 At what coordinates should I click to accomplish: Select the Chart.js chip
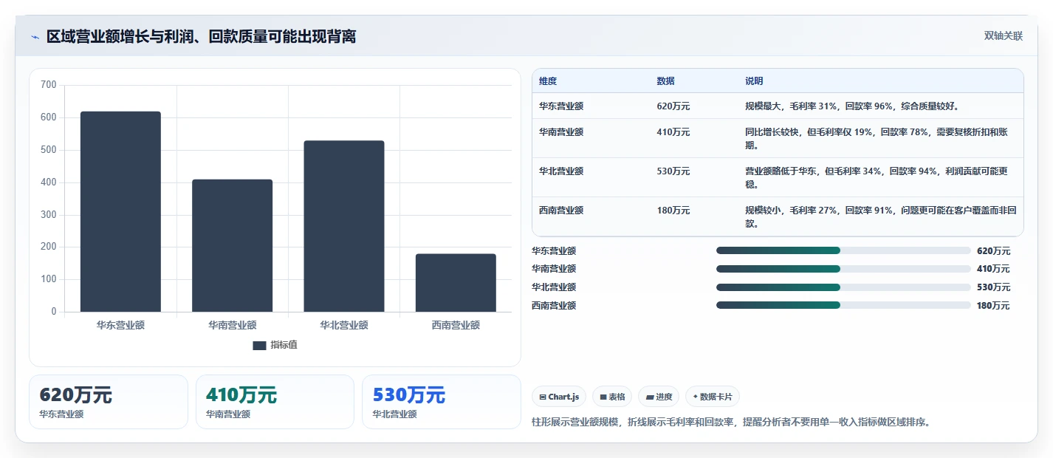point(559,397)
